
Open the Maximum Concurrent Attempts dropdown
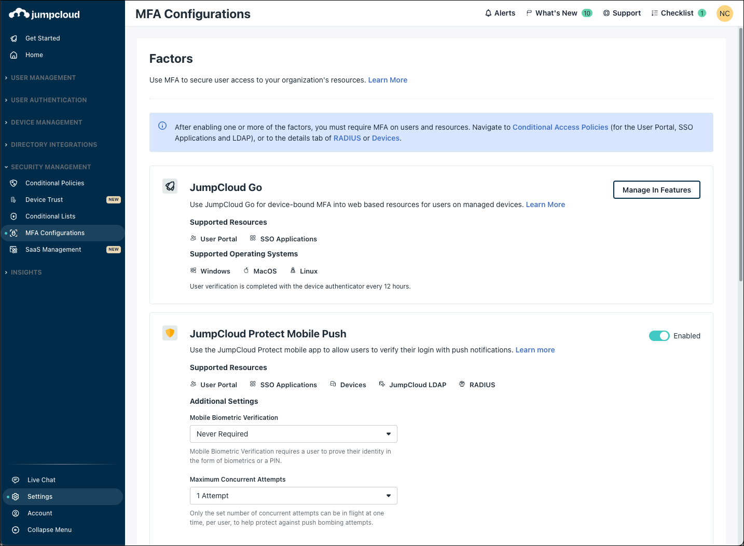(x=294, y=496)
